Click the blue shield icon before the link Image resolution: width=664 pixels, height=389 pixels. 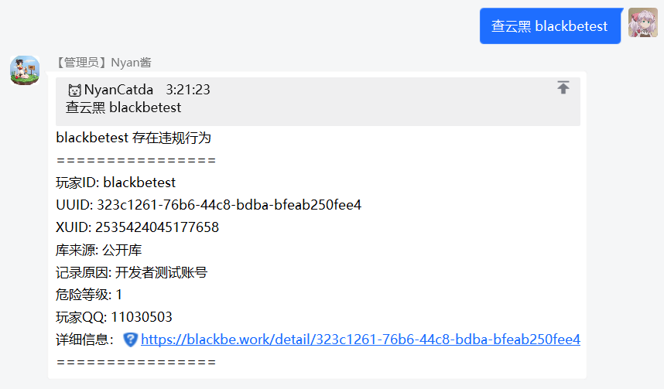[130, 340]
